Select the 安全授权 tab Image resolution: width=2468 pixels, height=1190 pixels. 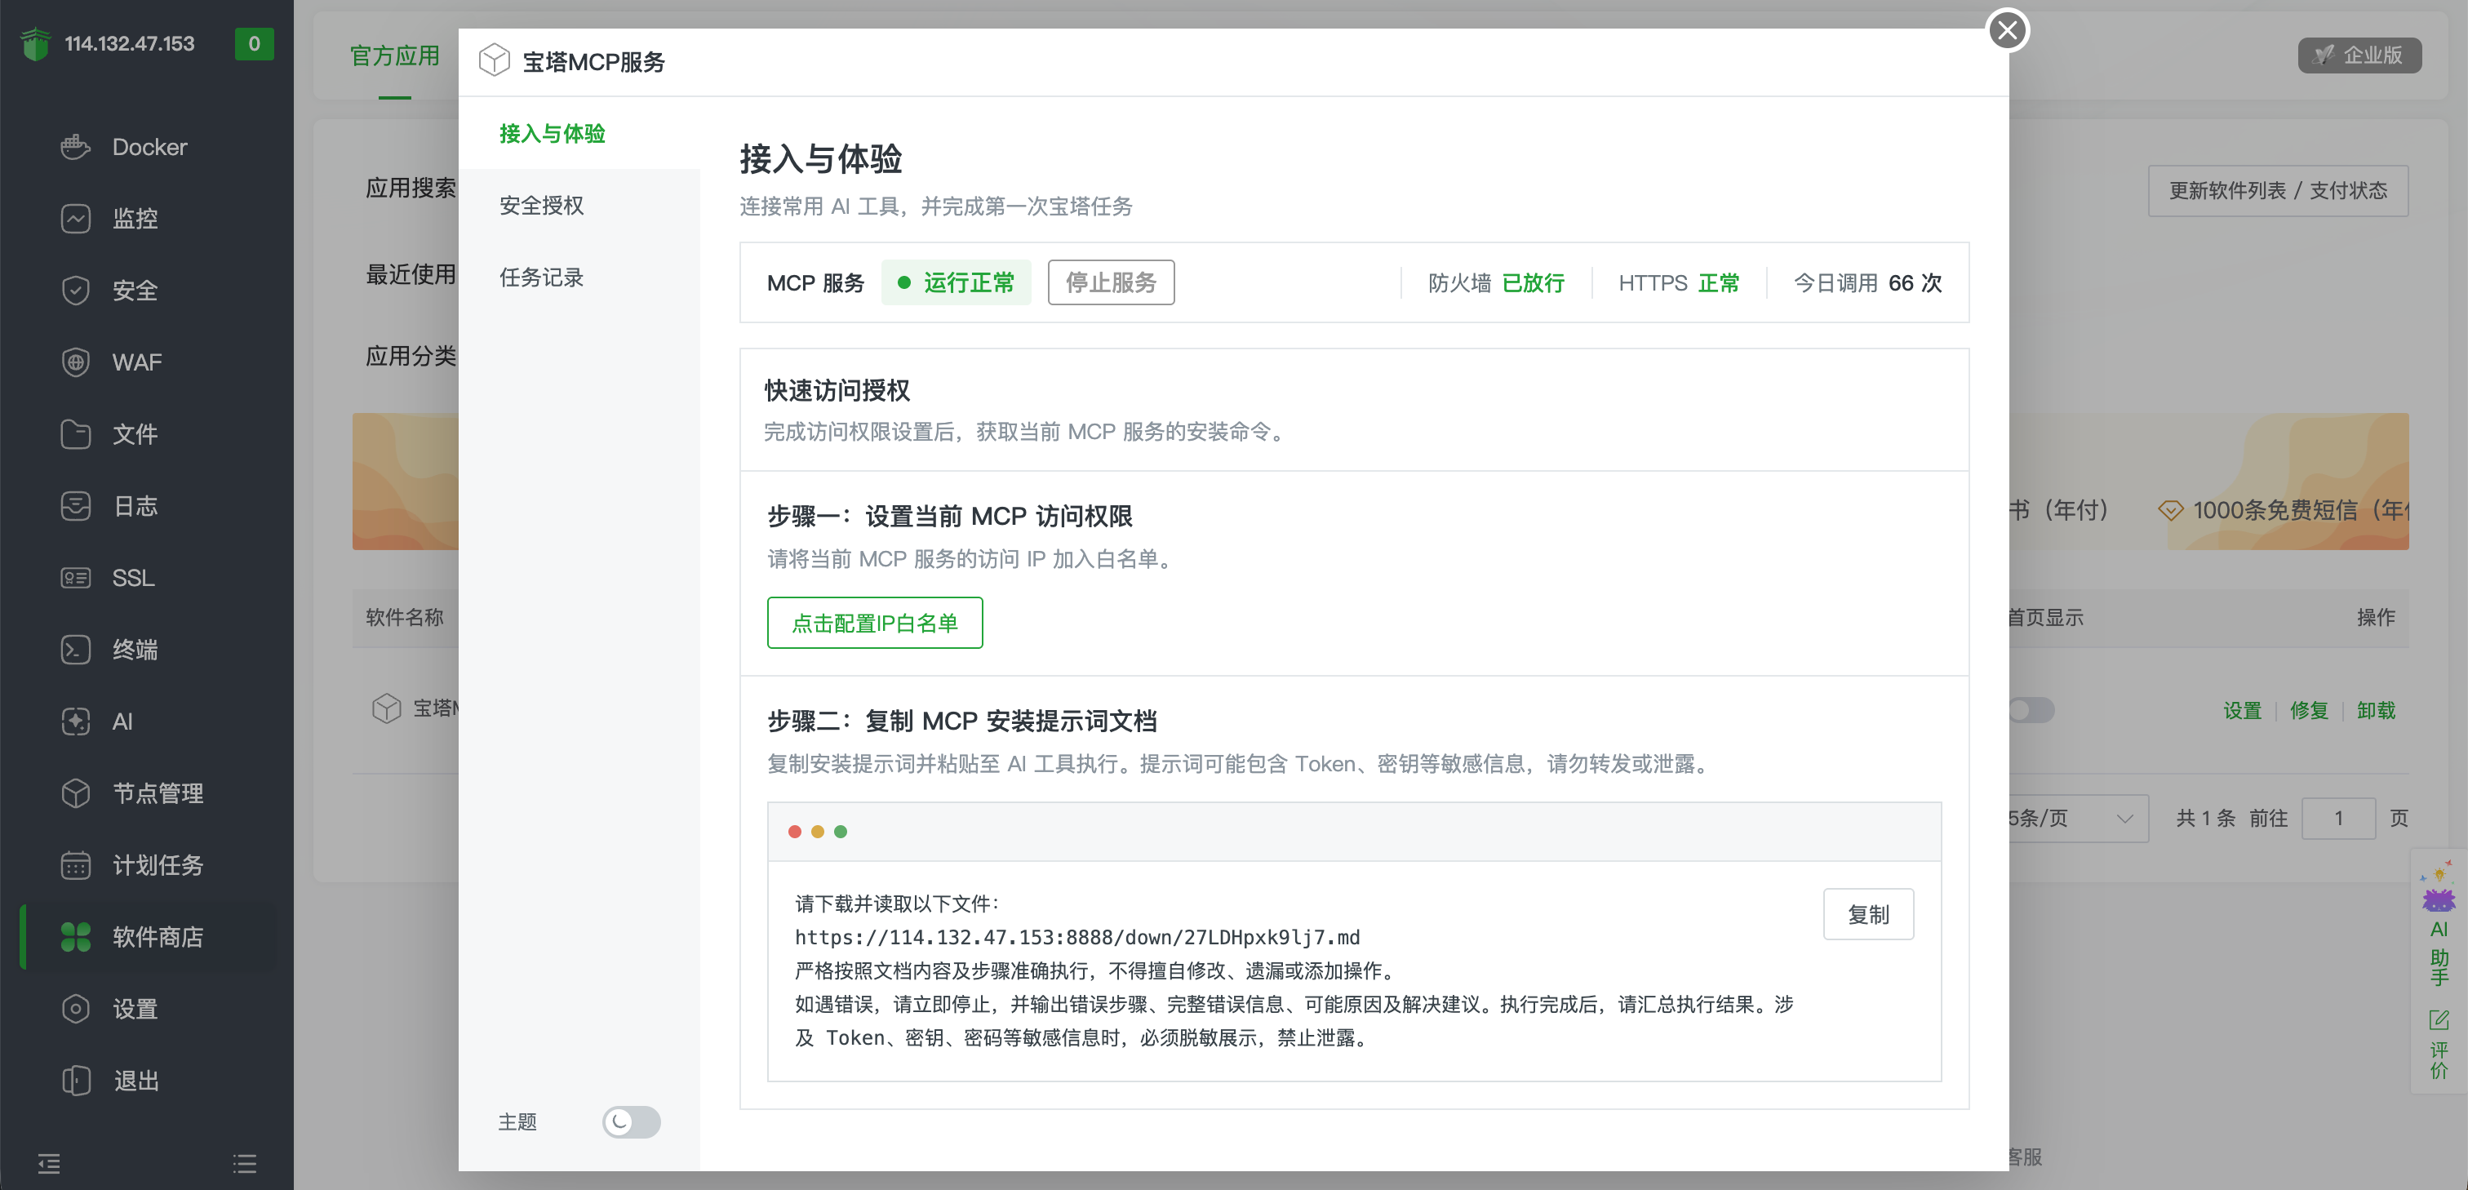[x=579, y=205]
